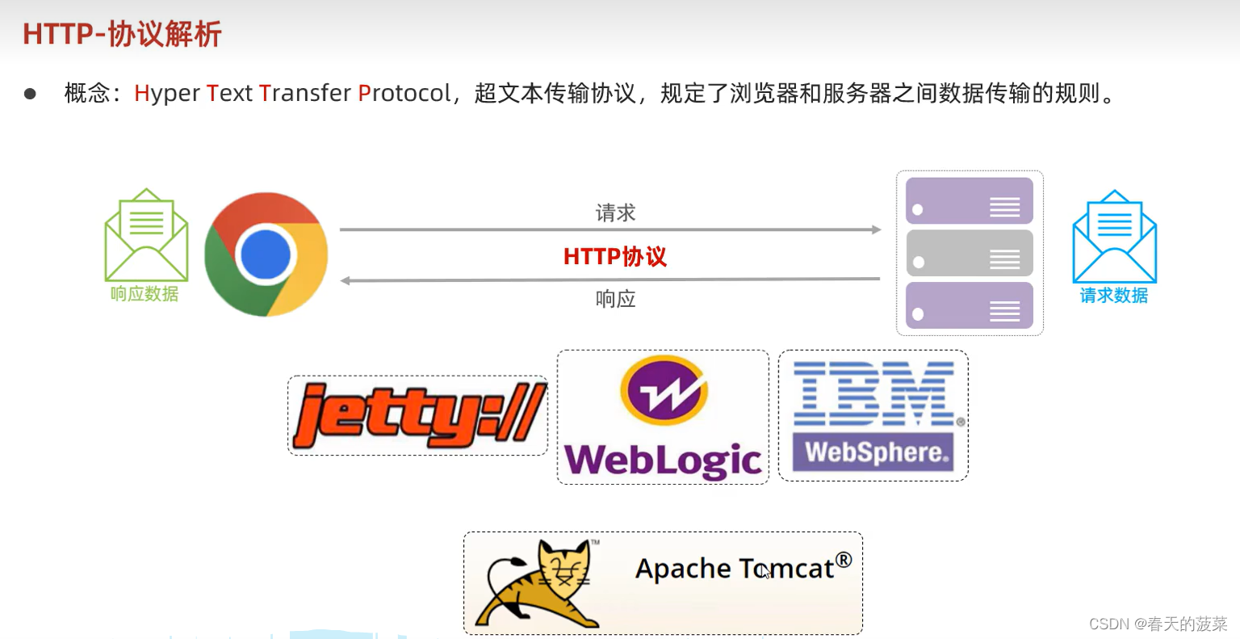Click the blue request data envelope icon
Viewport: 1240px width, 639px height.
1114,237
